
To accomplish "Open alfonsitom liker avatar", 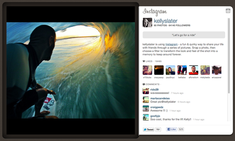I will [x=194, y=70].
